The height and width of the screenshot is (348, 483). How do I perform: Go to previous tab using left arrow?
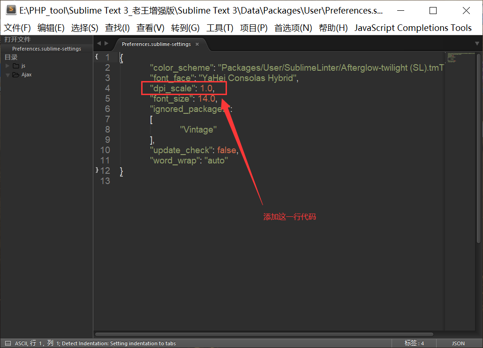pos(99,44)
